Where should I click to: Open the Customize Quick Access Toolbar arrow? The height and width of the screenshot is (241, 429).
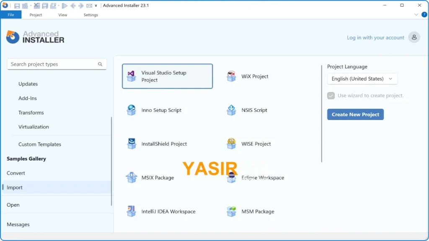[96, 5]
